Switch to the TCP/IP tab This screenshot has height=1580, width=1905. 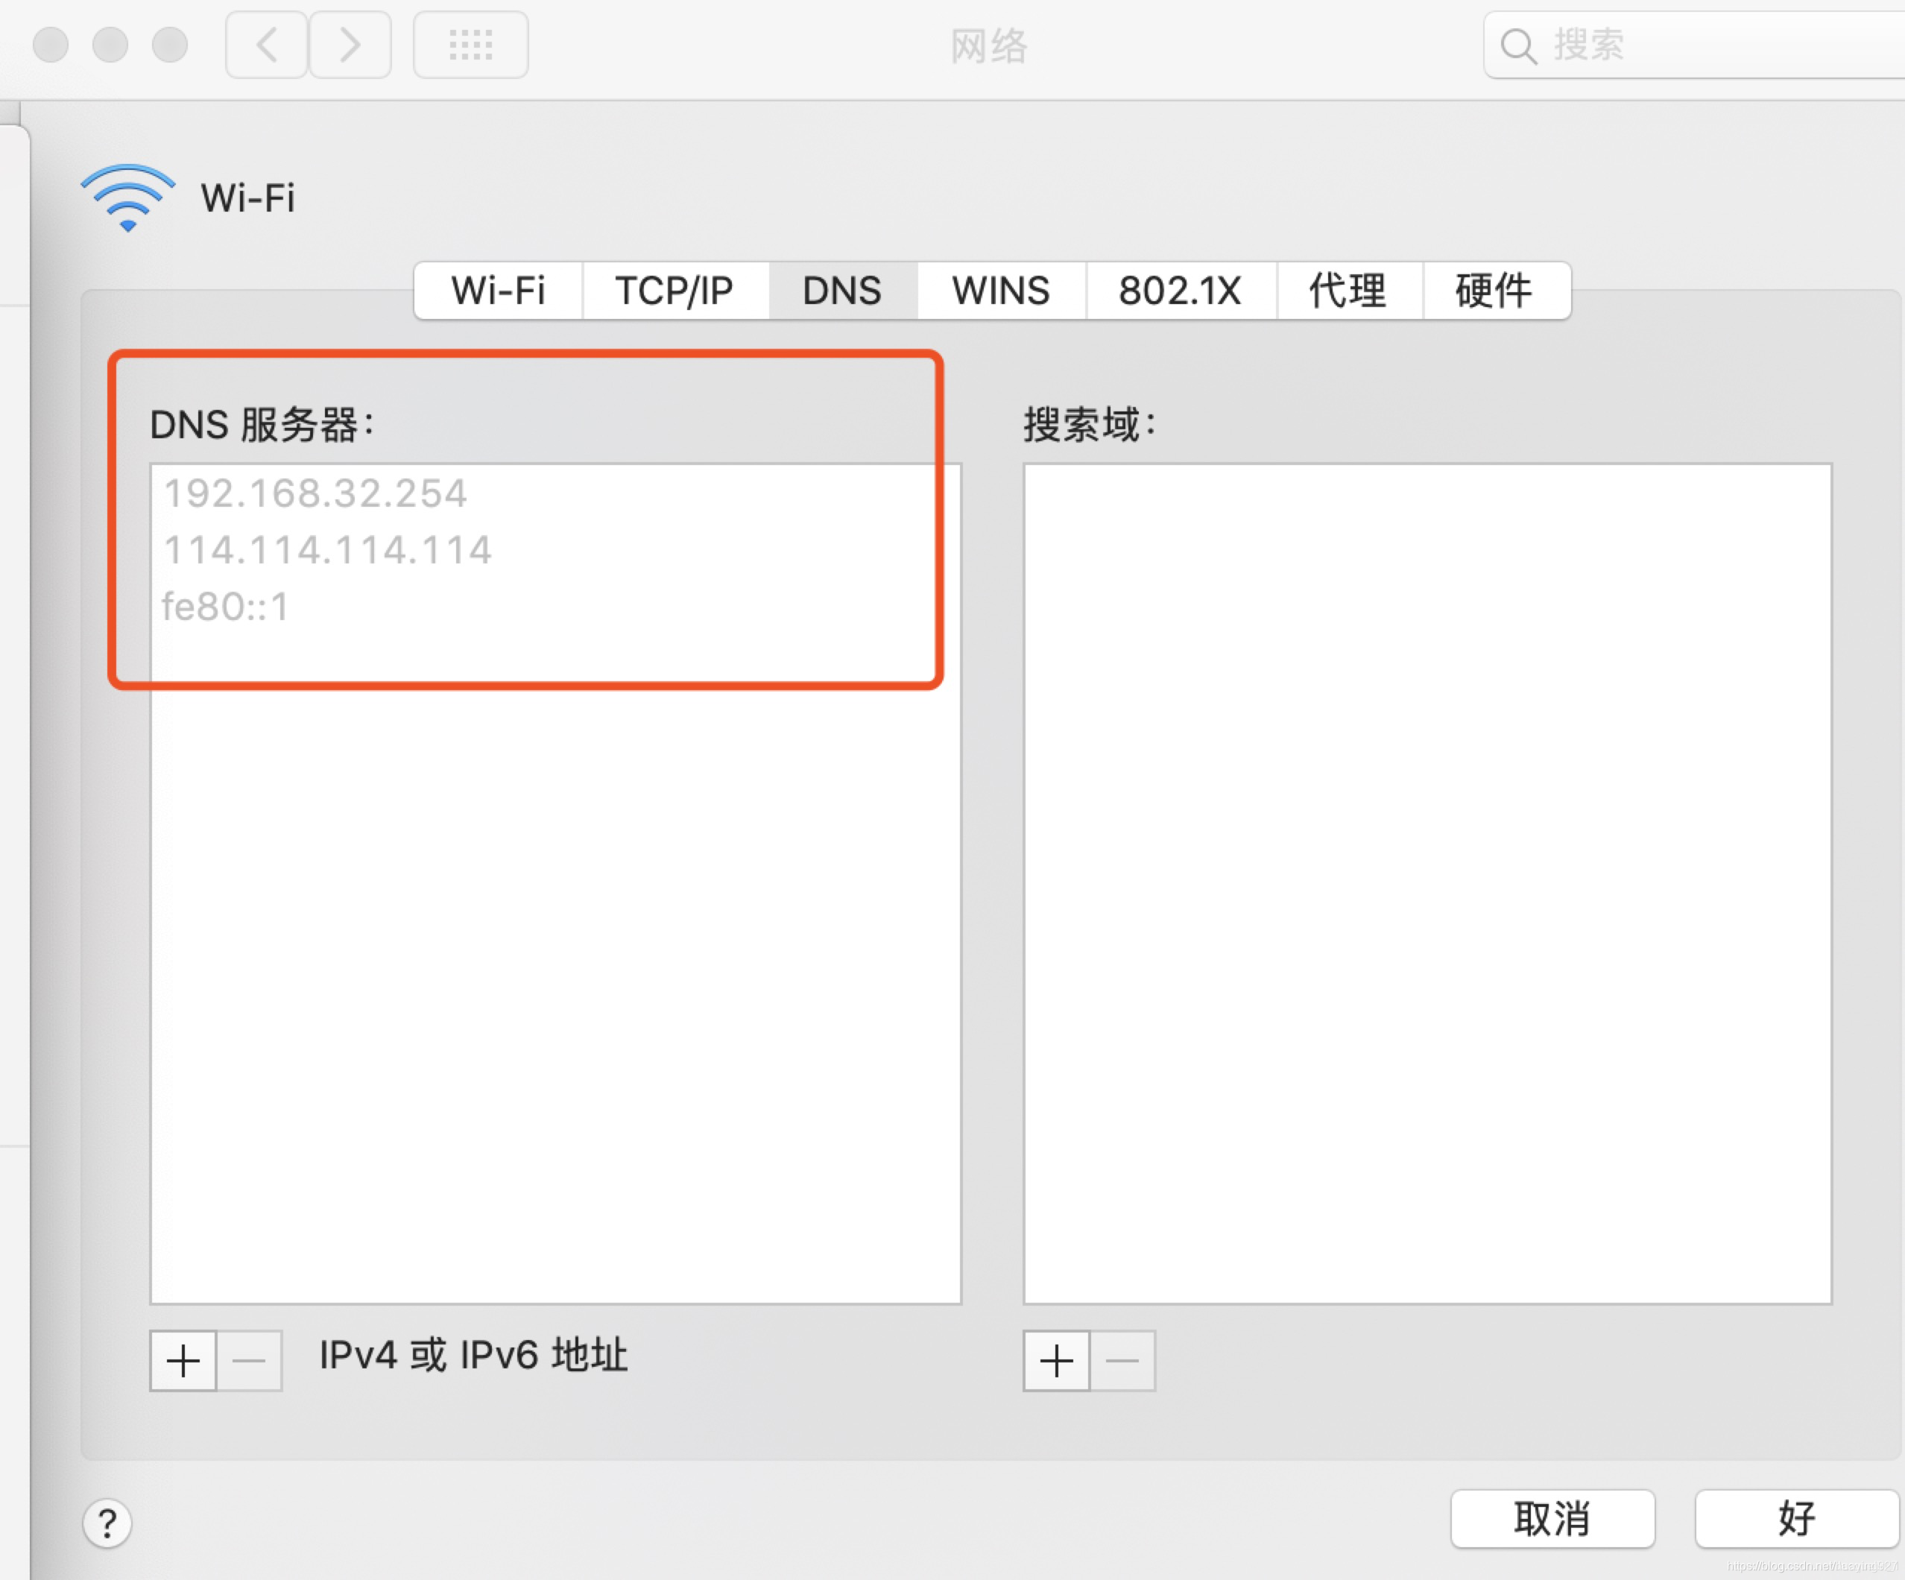(x=674, y=291)
